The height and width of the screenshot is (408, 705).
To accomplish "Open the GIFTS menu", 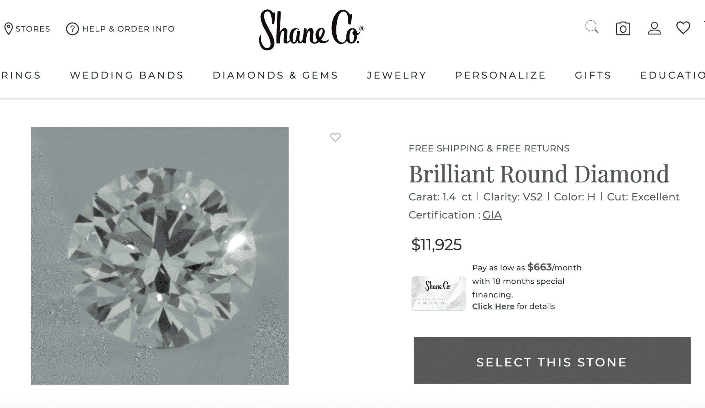I will (593, 75).
